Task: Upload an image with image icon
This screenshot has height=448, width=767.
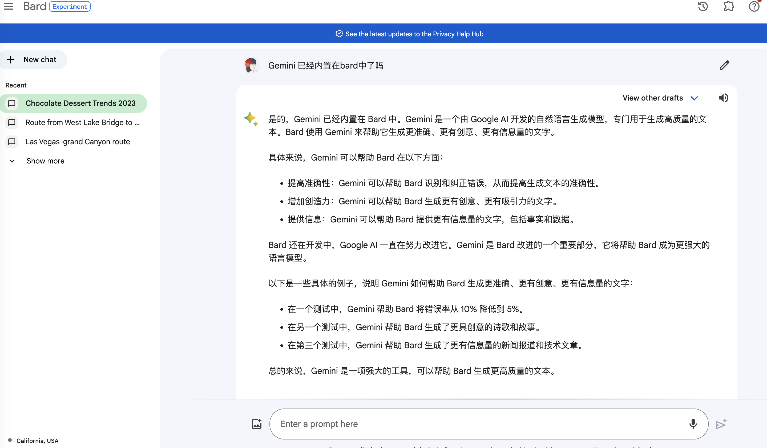Action: pos(257,424)
